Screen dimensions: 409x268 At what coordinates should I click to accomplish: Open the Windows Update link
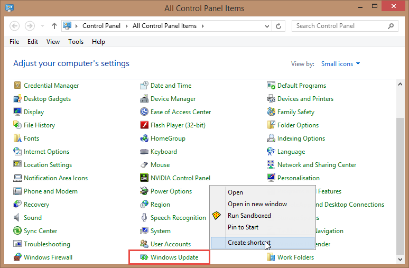[174, 257]
